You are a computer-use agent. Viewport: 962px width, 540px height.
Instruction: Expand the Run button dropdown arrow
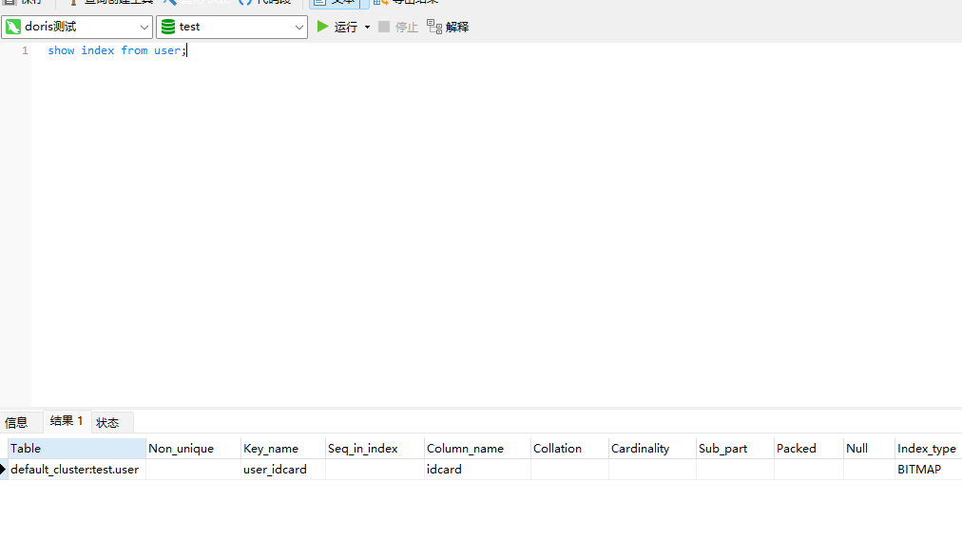(x=367, y=28)
